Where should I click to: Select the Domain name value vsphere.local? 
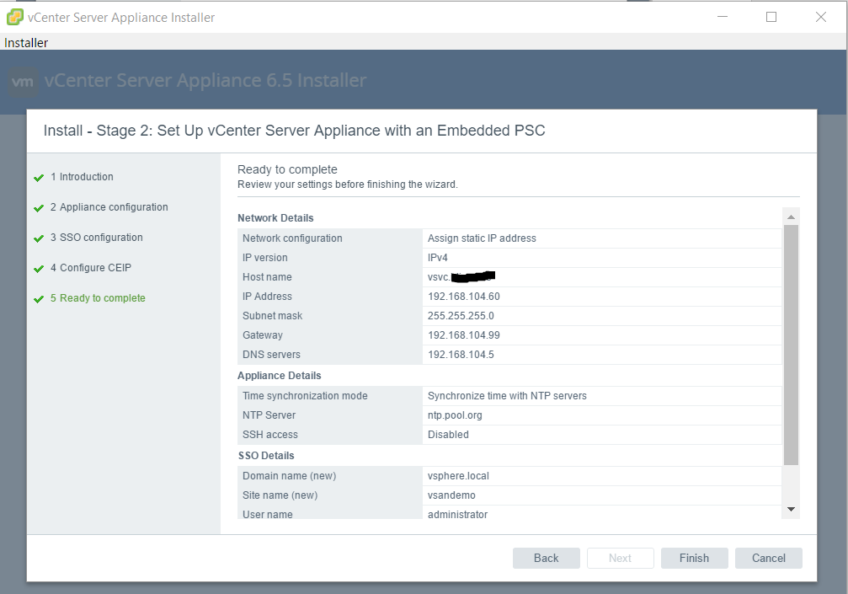(458, 476)
